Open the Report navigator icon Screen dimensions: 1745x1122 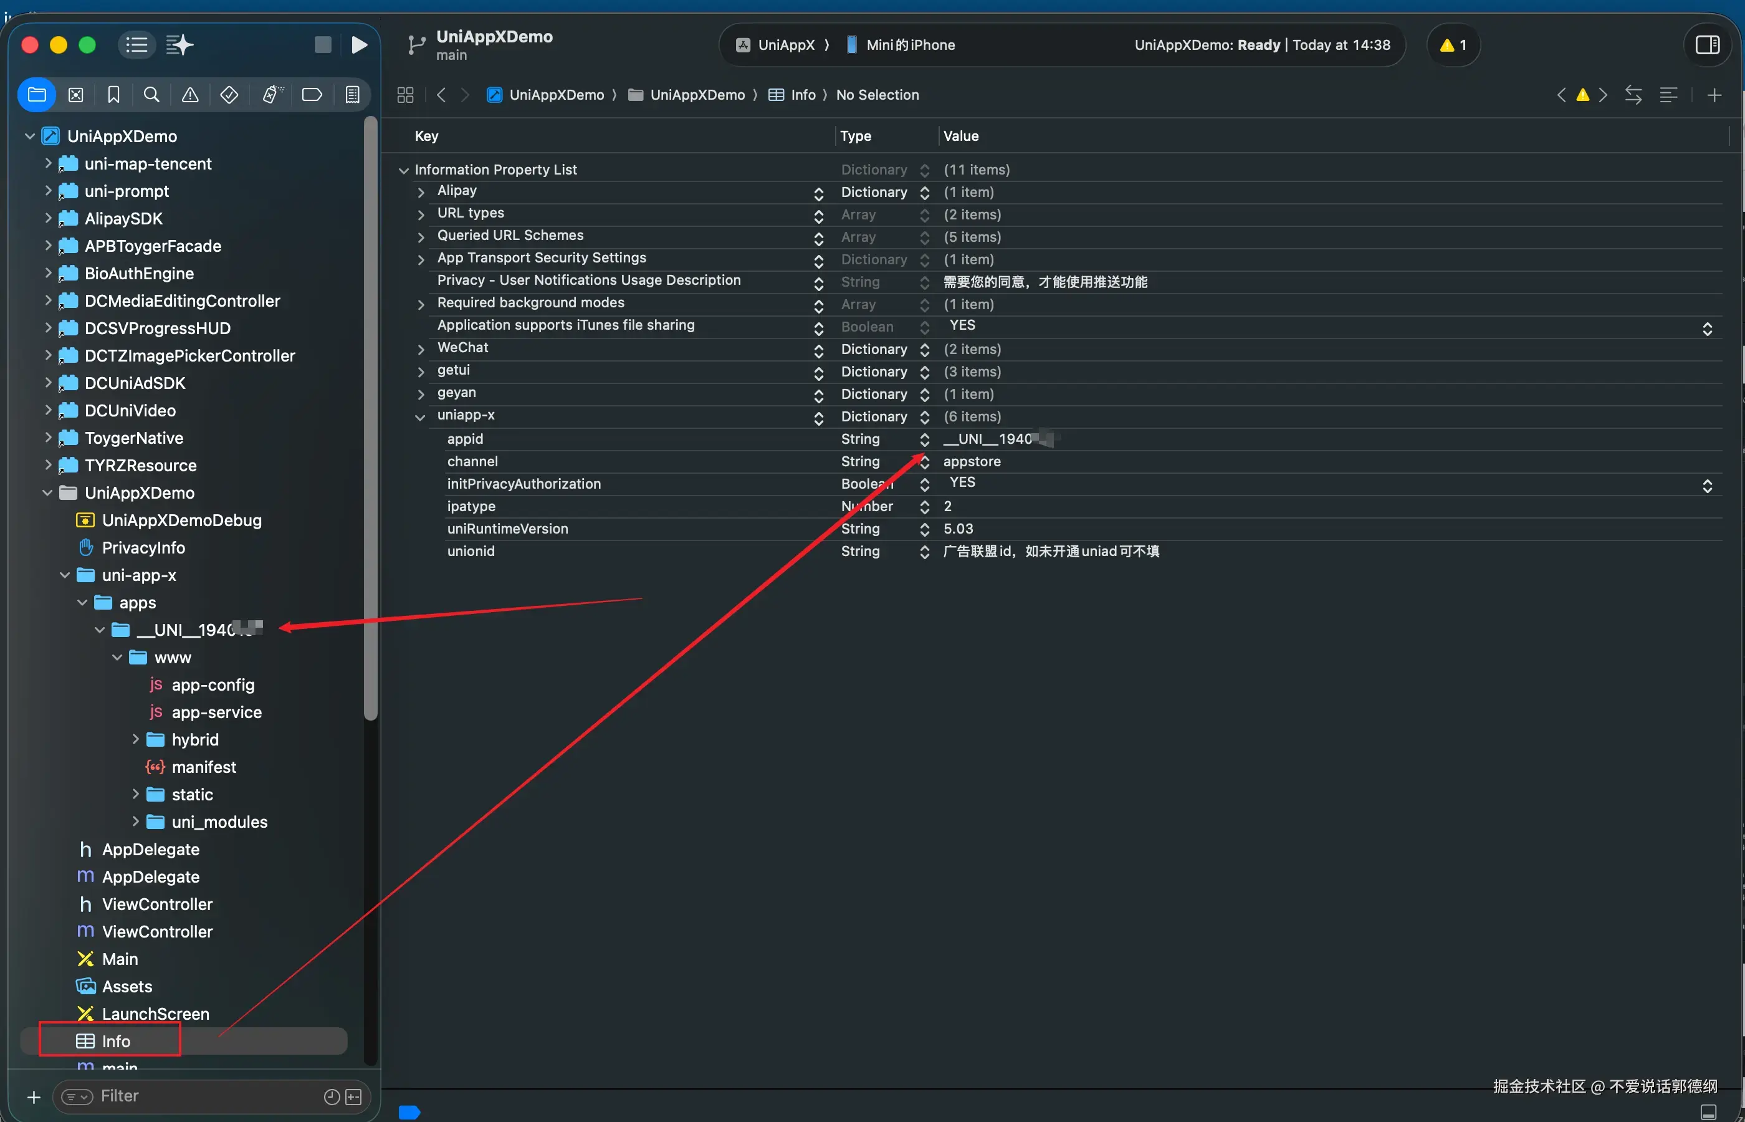[x=353, y=95]
